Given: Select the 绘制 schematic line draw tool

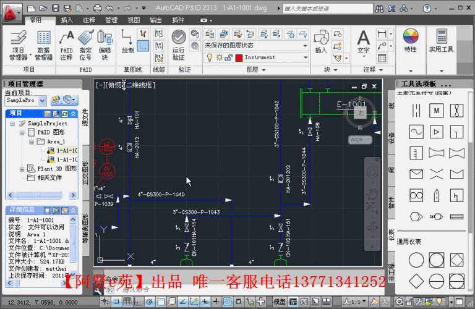Looking at the screenshot, I should (x=127, y=41).
